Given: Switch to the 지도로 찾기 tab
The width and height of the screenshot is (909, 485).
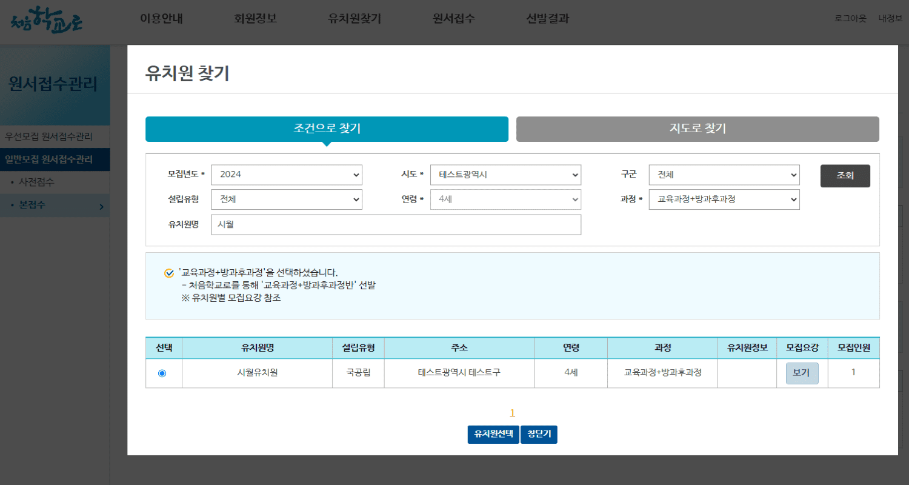Looking at the screenshot, I should (x=697, y=129).
